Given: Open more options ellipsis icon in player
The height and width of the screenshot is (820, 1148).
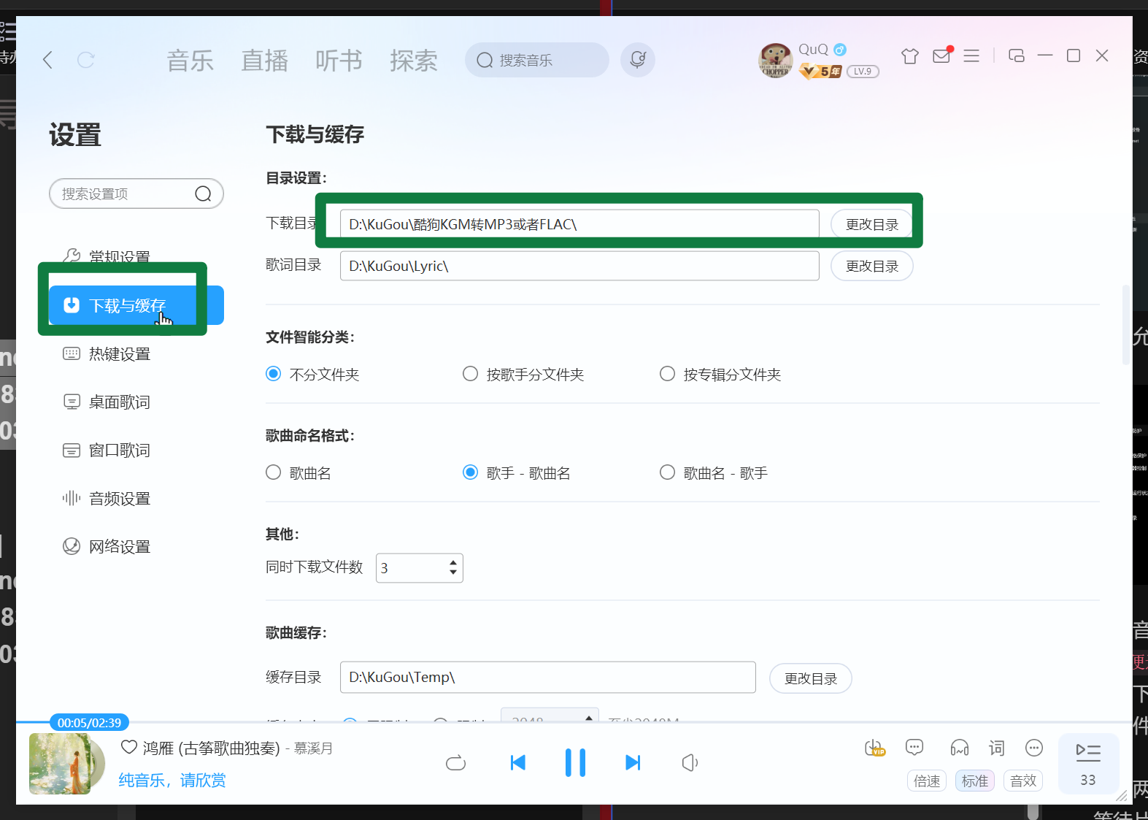Looking at the screenshot, I should pyautogui.click(x=1034, y=748).
